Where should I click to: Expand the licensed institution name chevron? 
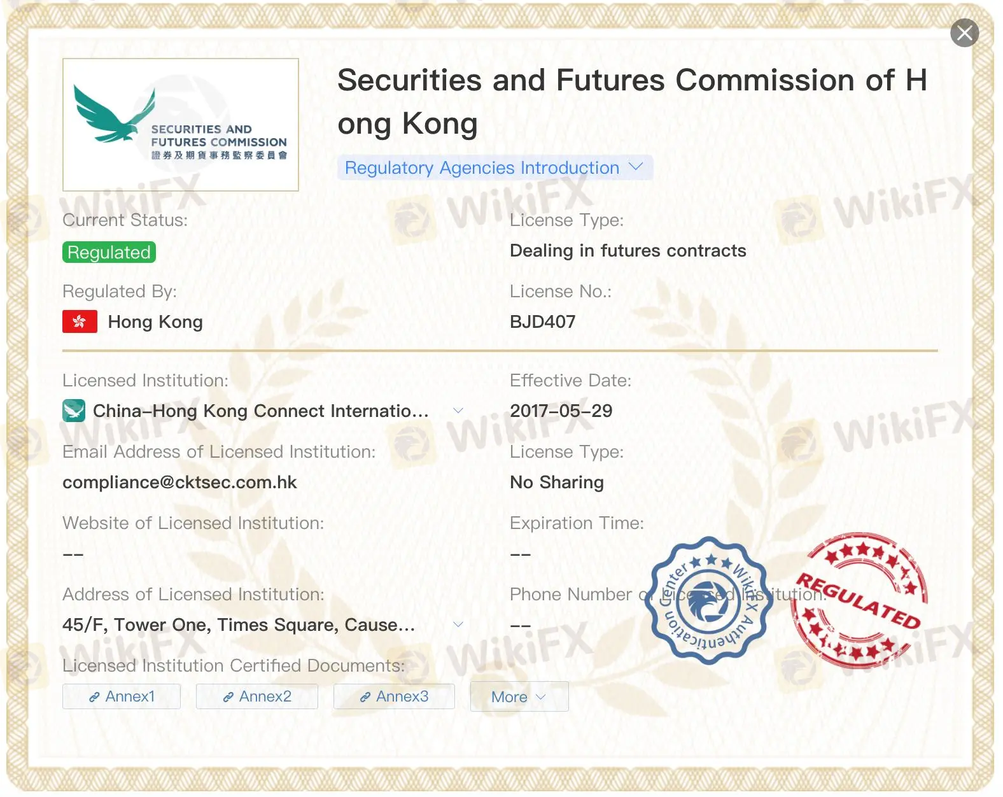458,411
